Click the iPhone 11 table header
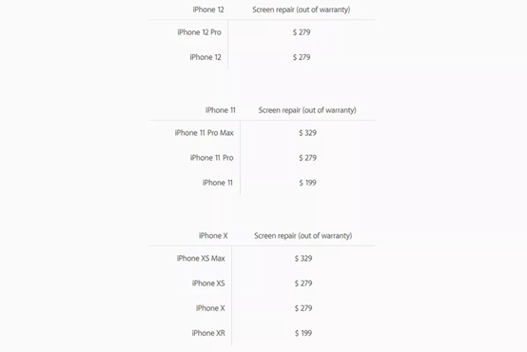The width and height of the screenshot is (527, 352). click(221, 110)
